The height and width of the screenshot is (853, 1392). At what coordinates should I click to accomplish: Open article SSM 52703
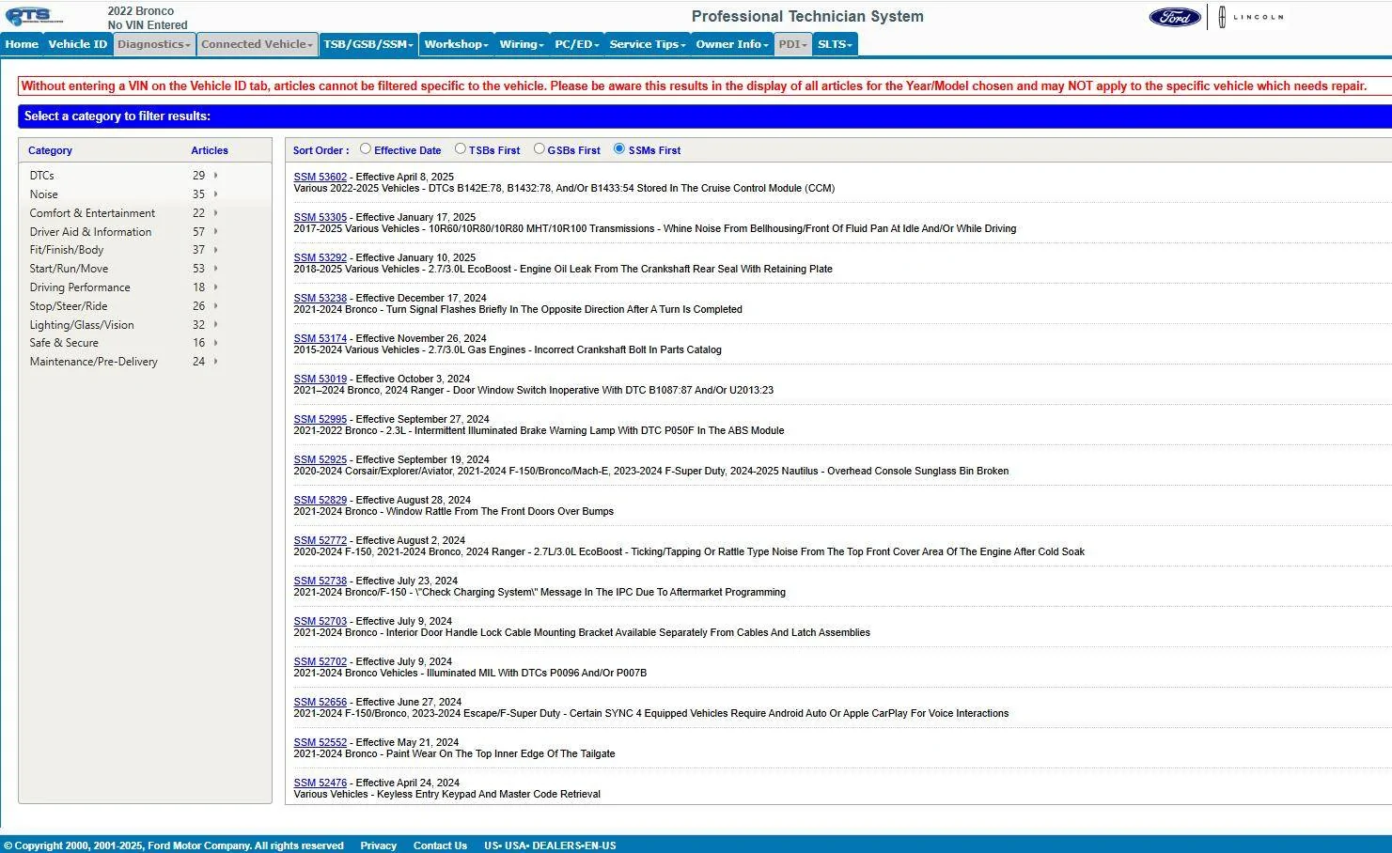[x=321, y=621]
